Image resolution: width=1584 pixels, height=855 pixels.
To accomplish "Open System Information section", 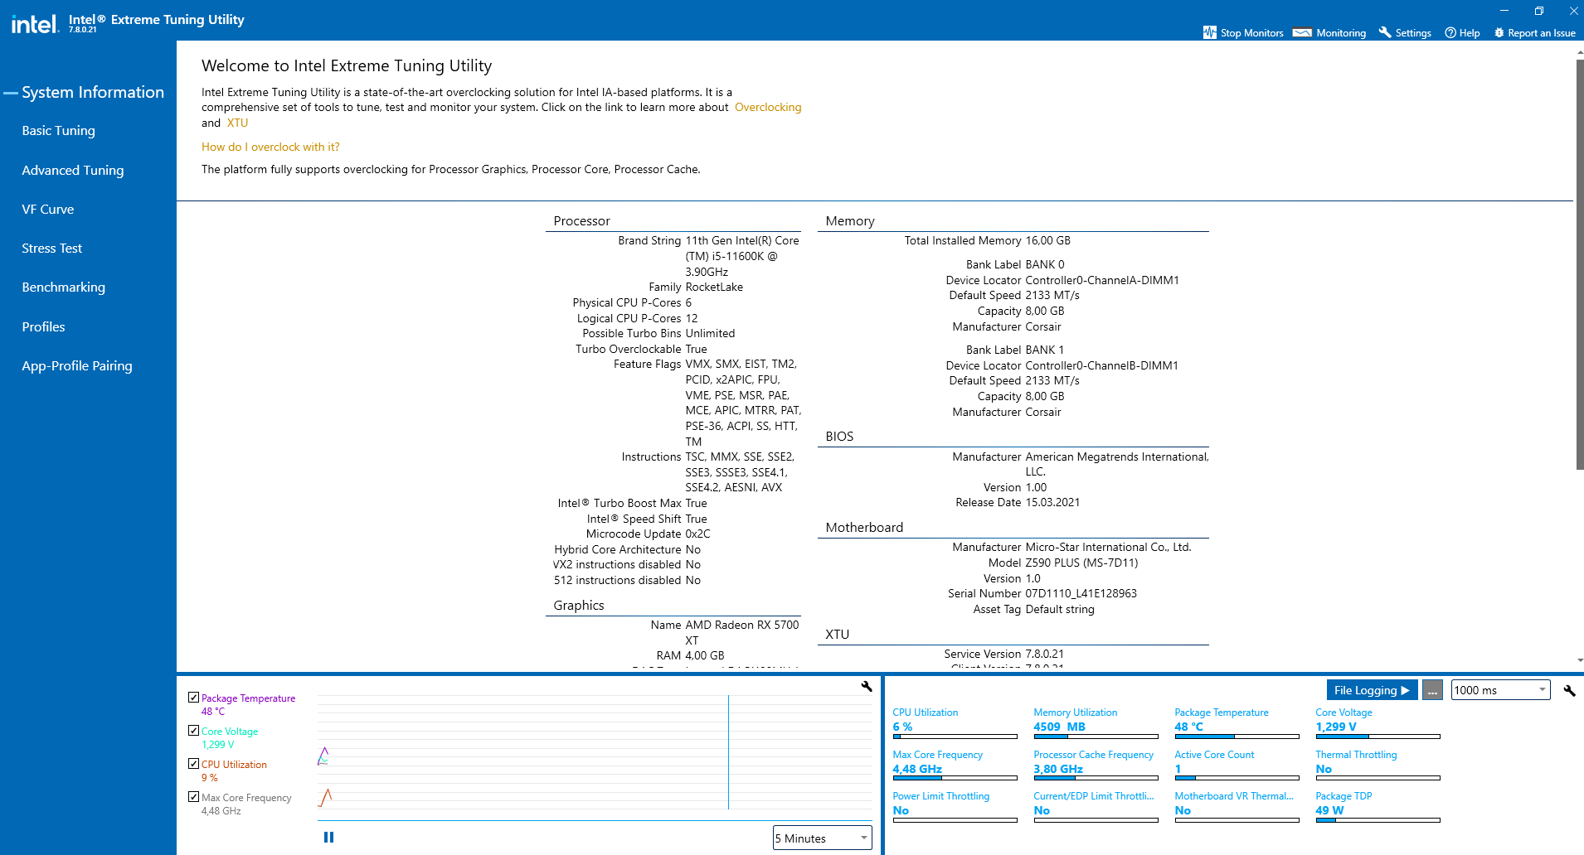I will coord(93,92).
